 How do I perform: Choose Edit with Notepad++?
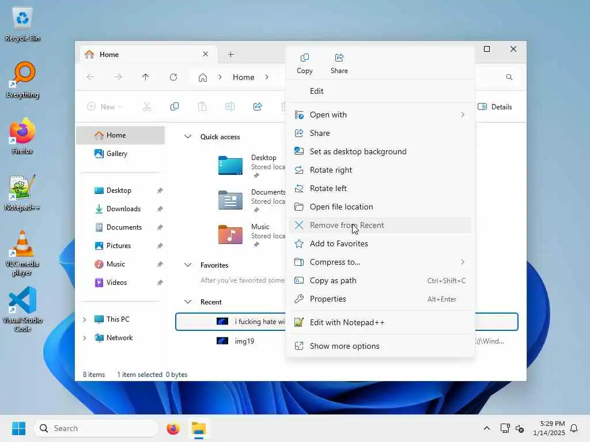380,322
